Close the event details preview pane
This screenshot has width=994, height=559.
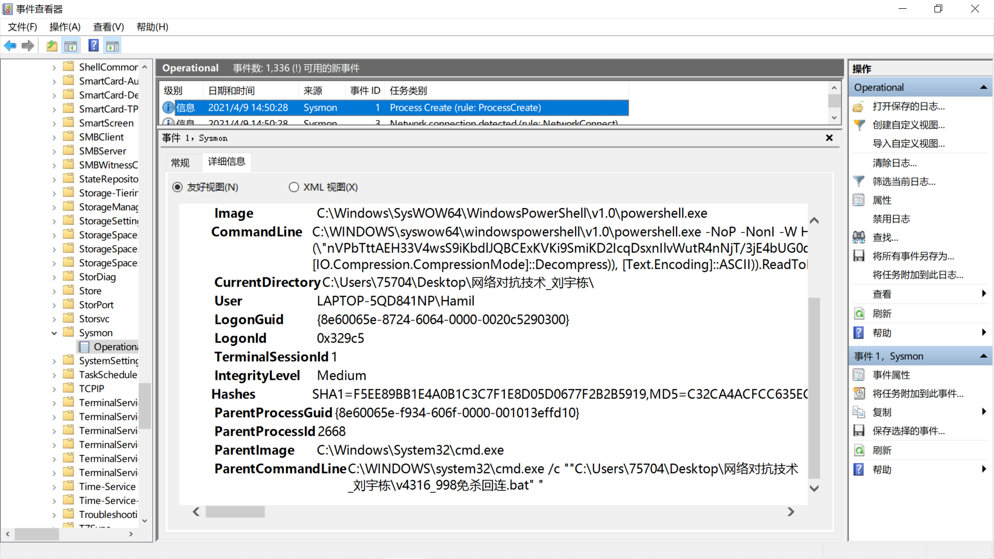coord(829,138)
